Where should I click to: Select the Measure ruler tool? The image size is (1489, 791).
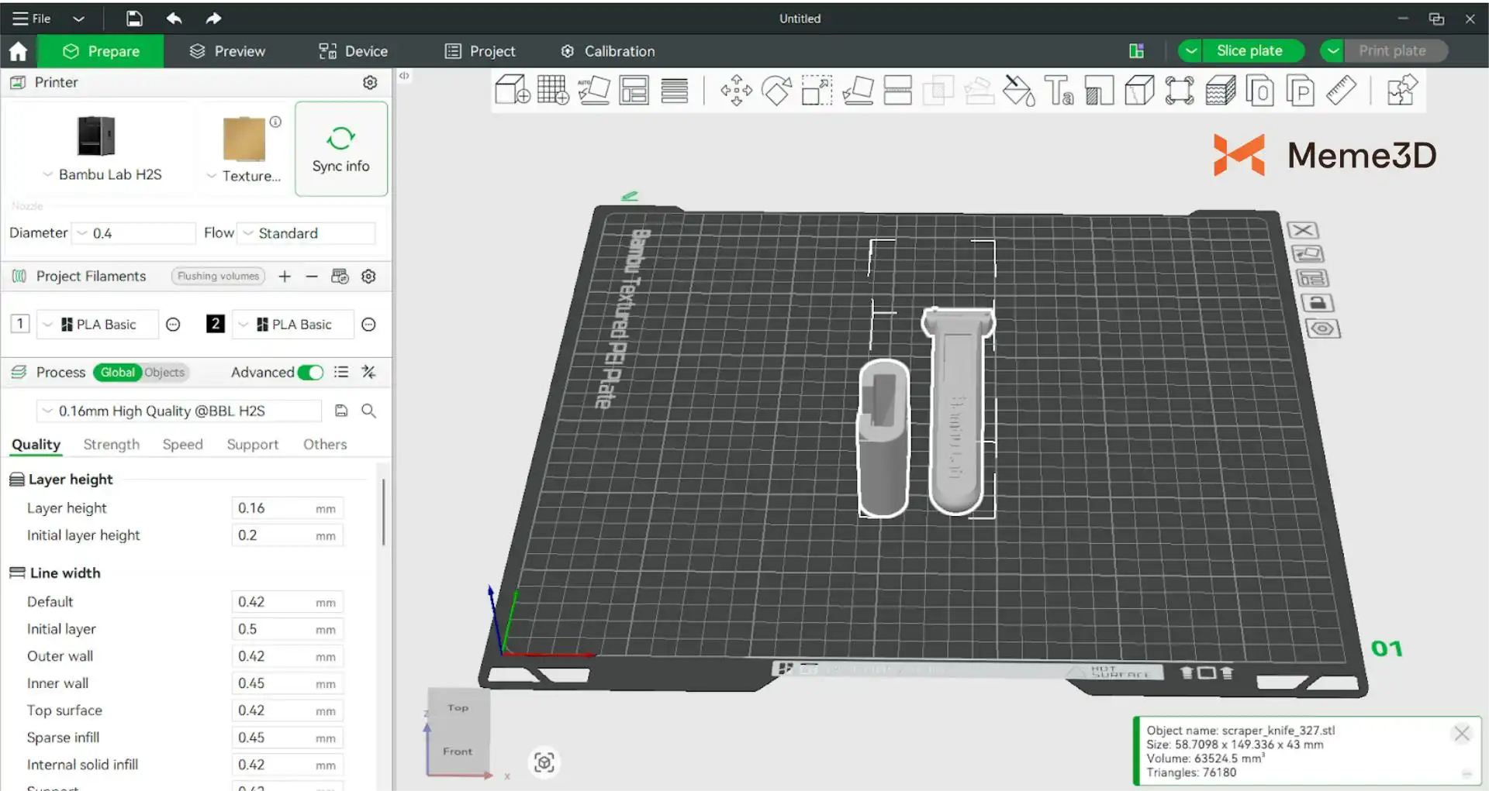coord(1341,91)
